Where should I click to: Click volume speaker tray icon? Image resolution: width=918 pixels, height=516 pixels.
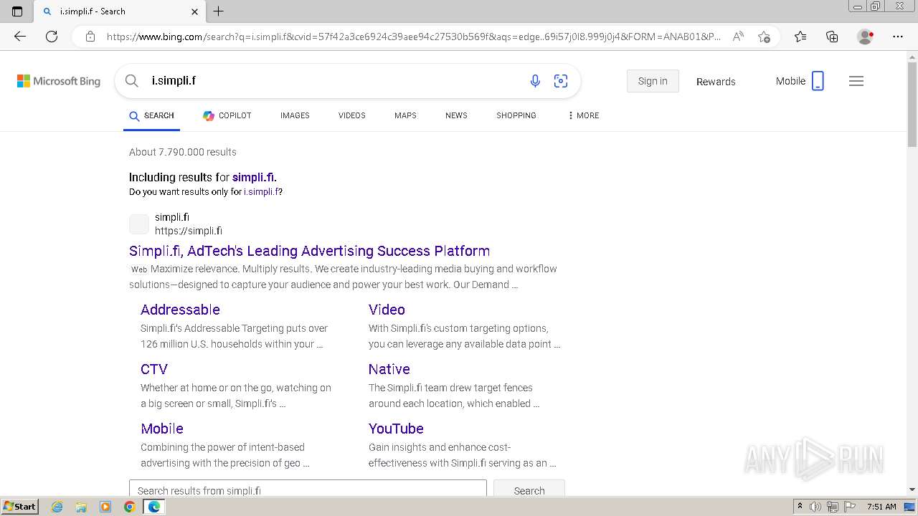point(815,507)
